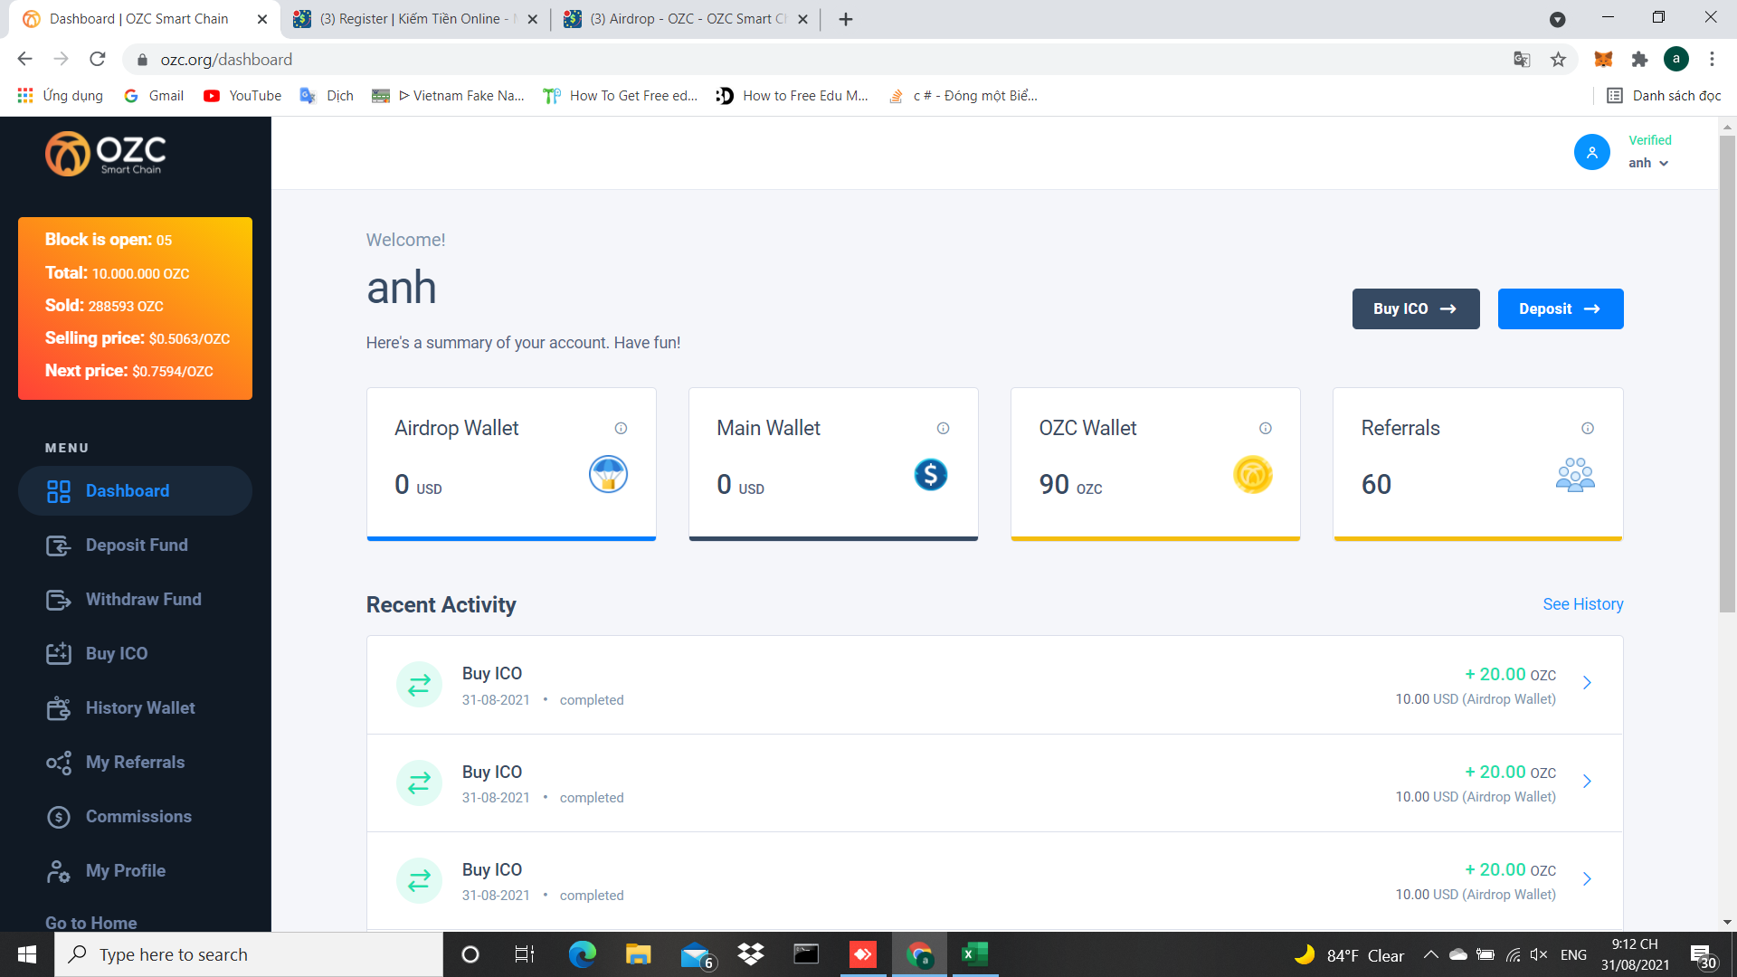Click the taskbar search box
1737x977 pixels.
pos(249,954)
